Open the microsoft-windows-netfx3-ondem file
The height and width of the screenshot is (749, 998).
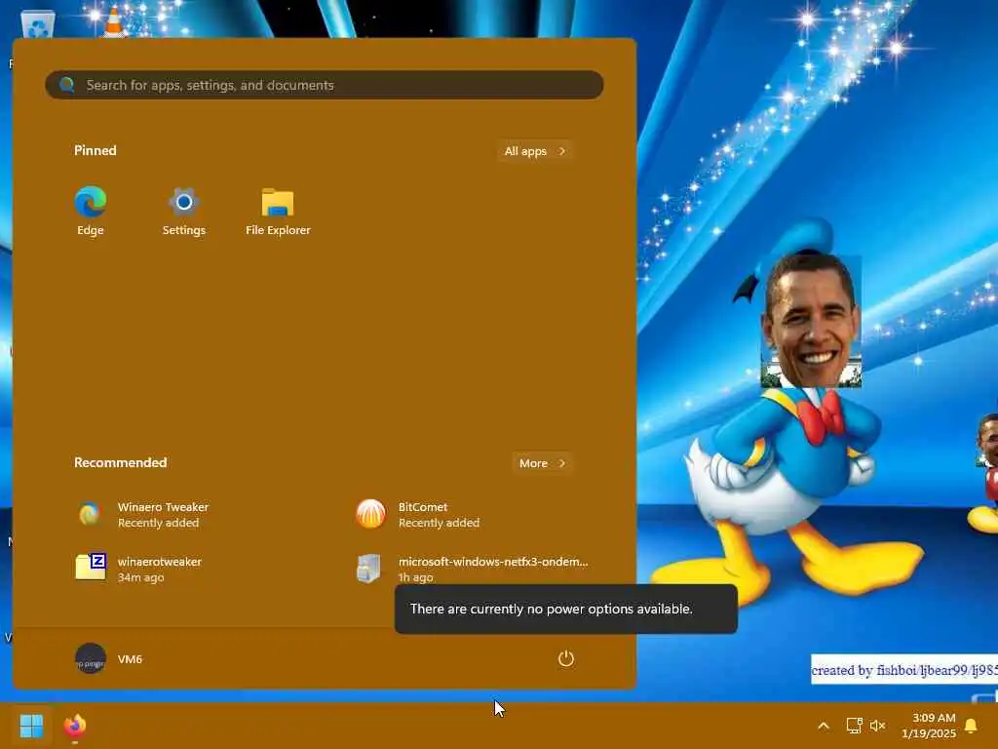pyautogui.click(x=472, y=569)
